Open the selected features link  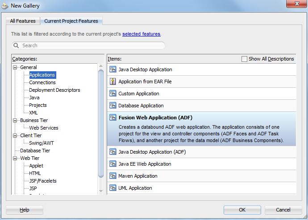(141, 34)
